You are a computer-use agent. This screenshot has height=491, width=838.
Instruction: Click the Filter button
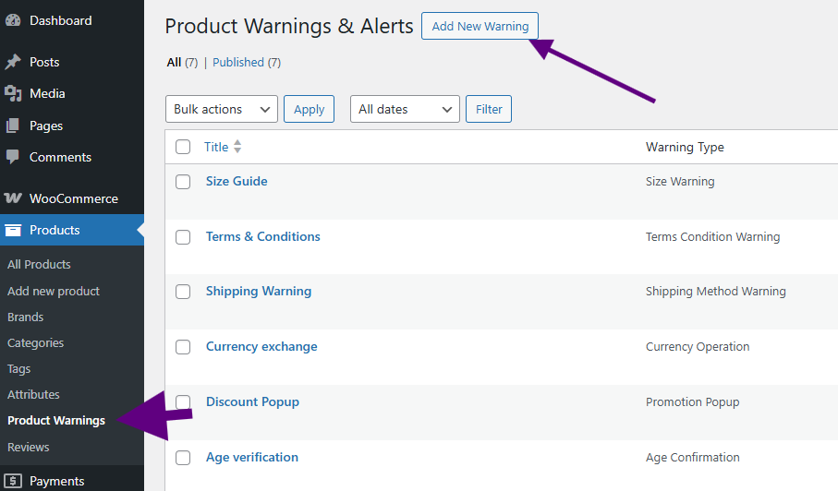(x=489, y=109)
